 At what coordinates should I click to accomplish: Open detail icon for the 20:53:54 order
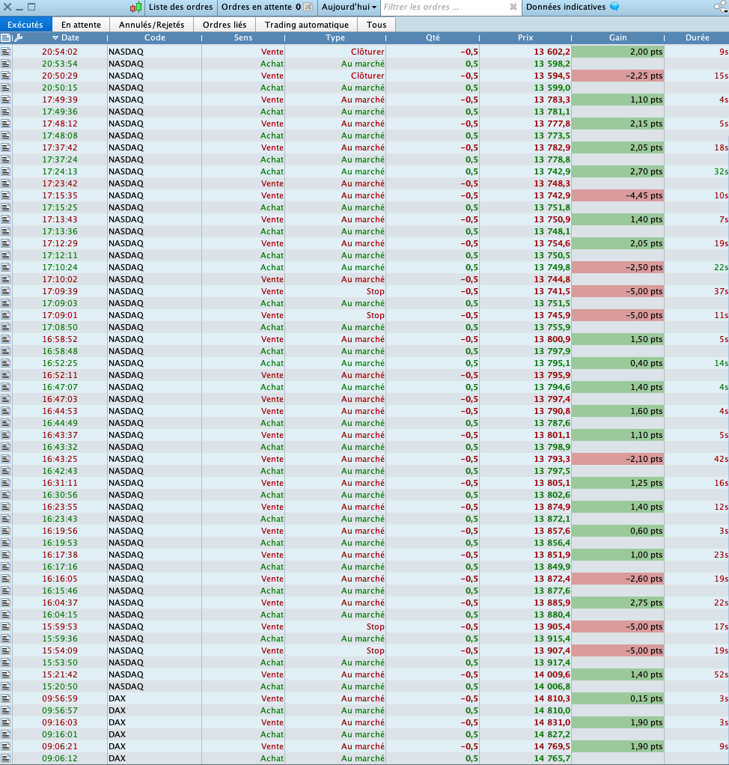pyautogui.click(x=5, y=64)
